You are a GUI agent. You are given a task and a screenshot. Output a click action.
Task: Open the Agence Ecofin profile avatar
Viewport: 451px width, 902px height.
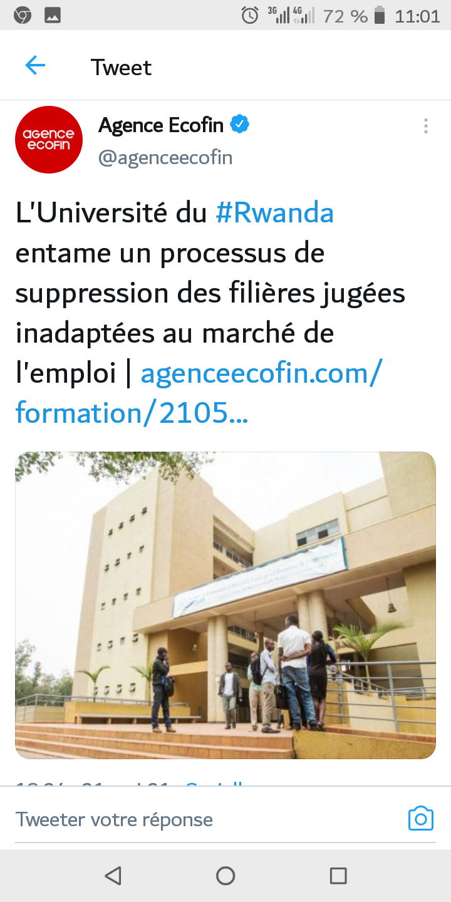pyautogui.click(x=49, y=140)
